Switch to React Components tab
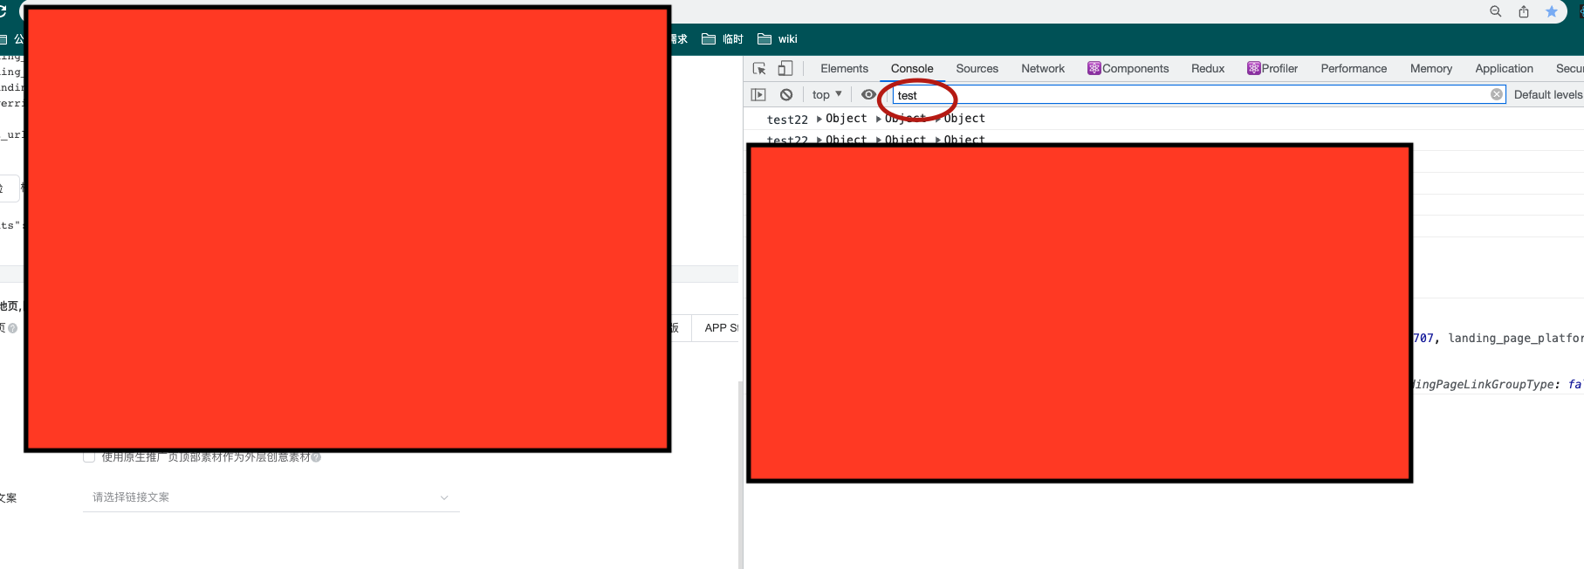The image size is (1584, 569). 1128,68
